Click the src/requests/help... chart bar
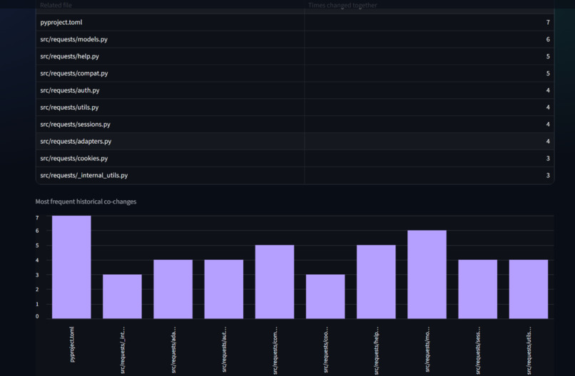Screen dimensions: 575x376 pyautogui.click(x=376, y=282)
